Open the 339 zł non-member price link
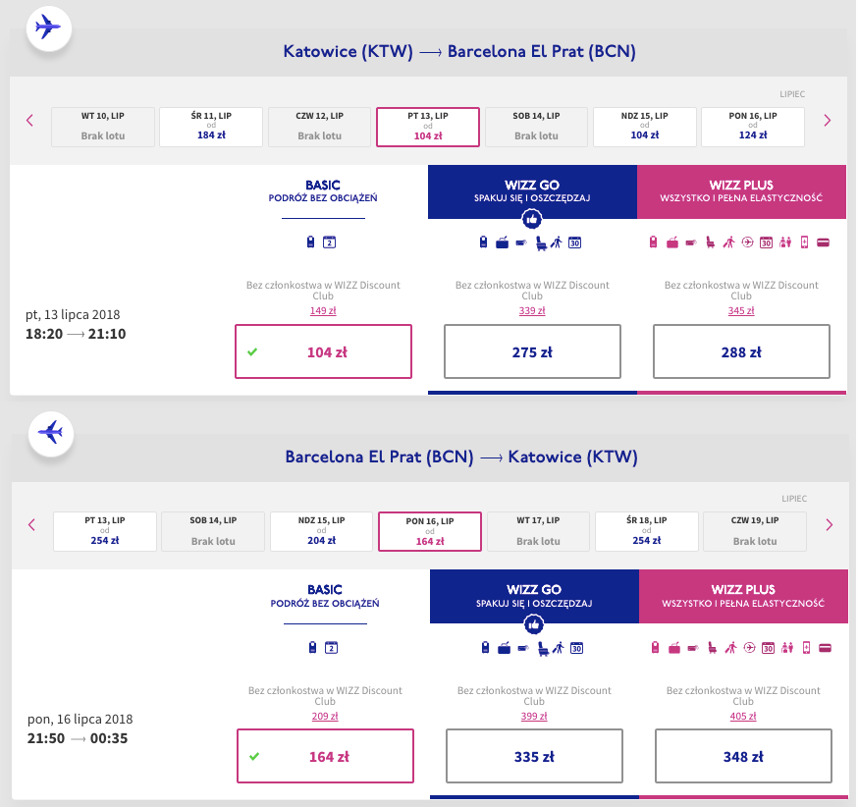The image size is (858, 807). (x=532, y=311)
